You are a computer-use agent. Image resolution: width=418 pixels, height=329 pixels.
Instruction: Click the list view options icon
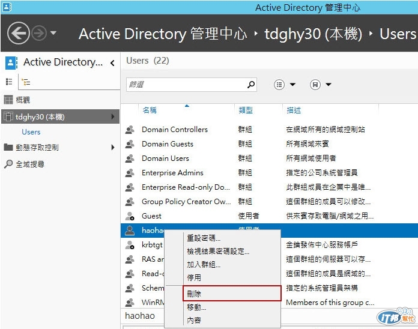coord(279,85)
